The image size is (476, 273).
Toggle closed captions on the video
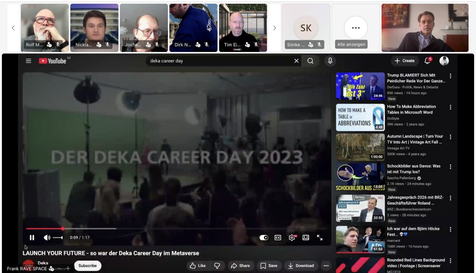click(278, 237)
